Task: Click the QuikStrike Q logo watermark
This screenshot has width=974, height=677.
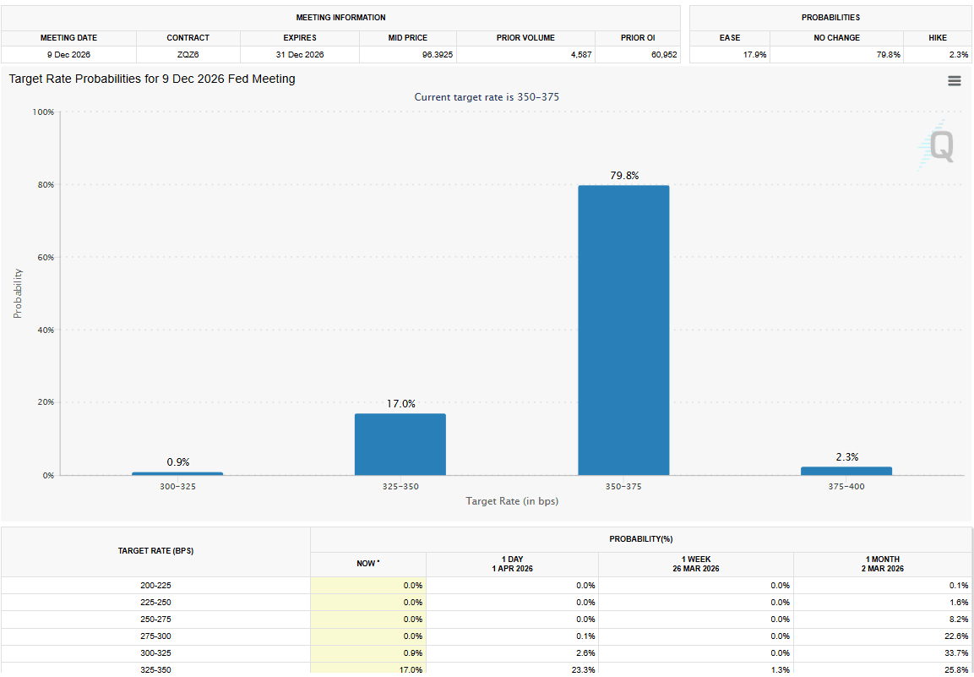Action: coord(939,146)
